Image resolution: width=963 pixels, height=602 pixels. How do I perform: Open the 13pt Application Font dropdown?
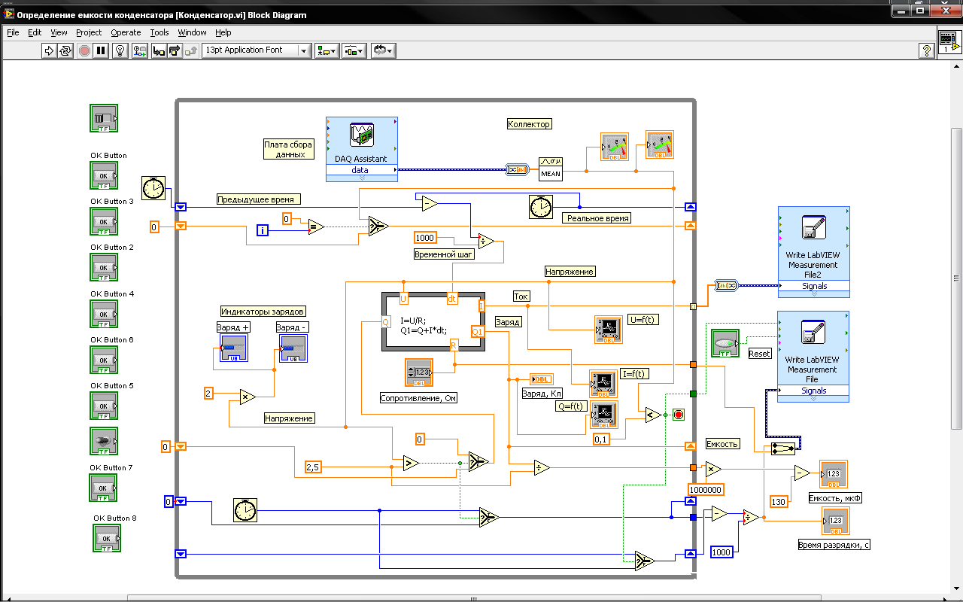256,50
